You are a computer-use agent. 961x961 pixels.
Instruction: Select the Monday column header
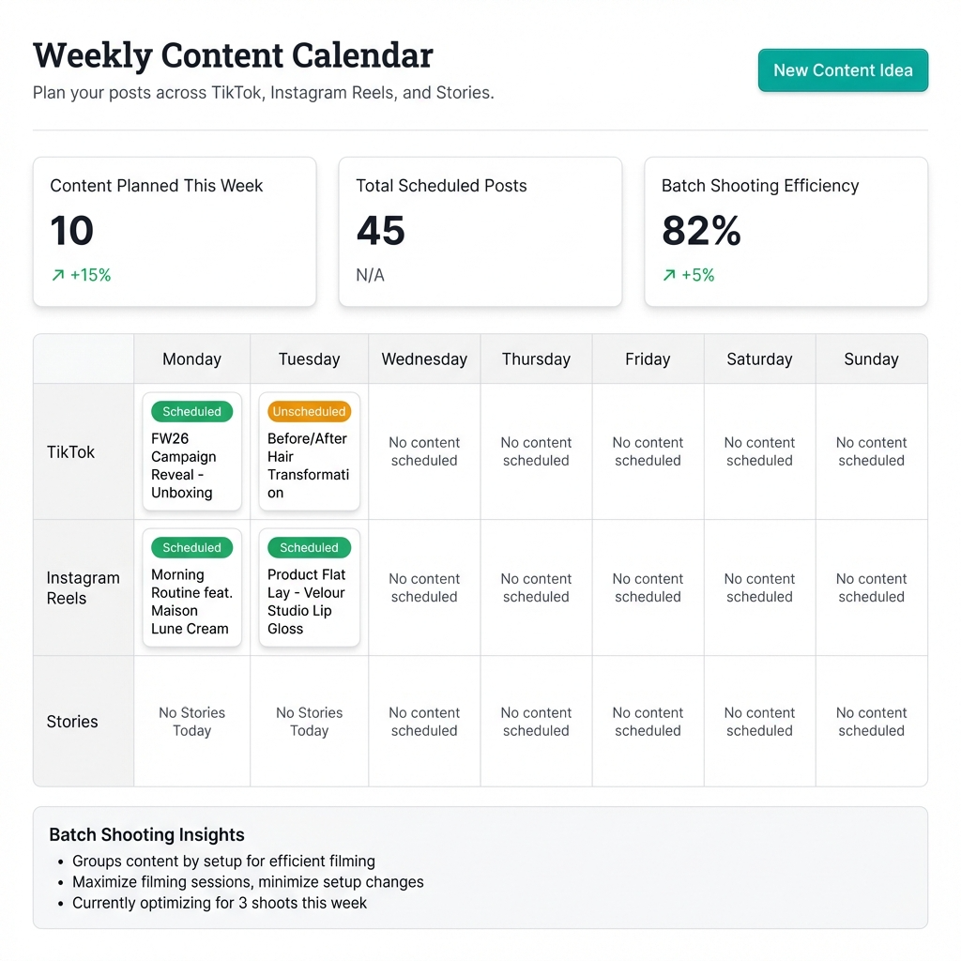tap(191, 358)
